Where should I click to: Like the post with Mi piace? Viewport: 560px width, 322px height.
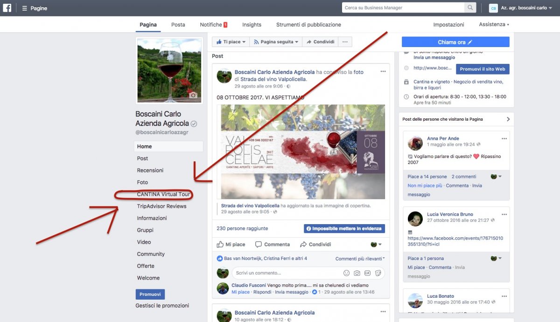tap(231, 245)
